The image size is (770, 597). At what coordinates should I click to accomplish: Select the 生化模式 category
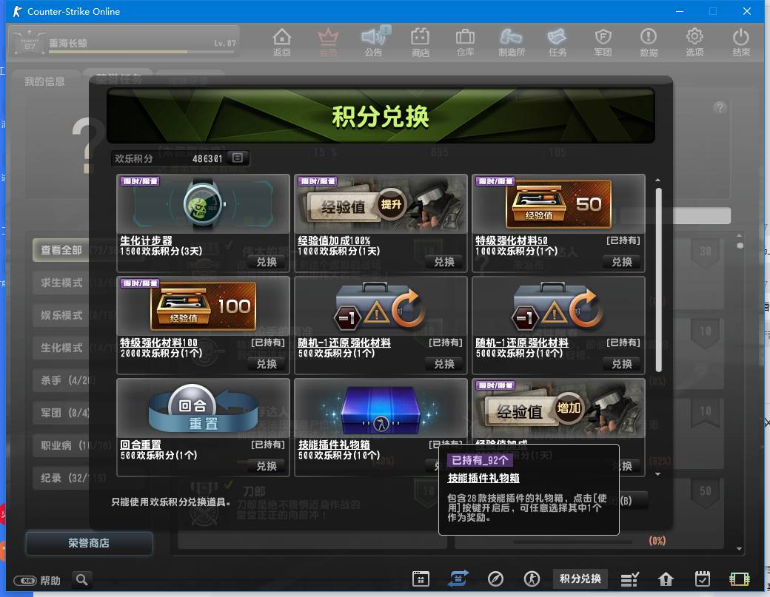61,348
